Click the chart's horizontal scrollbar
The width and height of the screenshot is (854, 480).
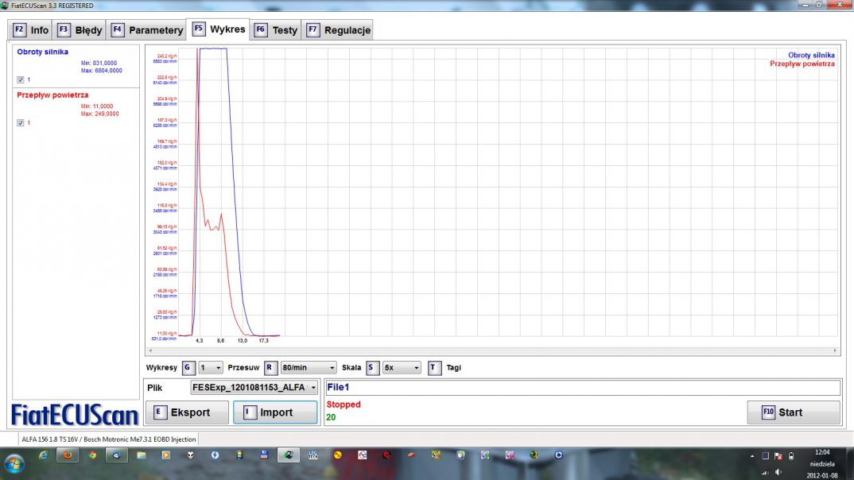[x=491, y=350]
